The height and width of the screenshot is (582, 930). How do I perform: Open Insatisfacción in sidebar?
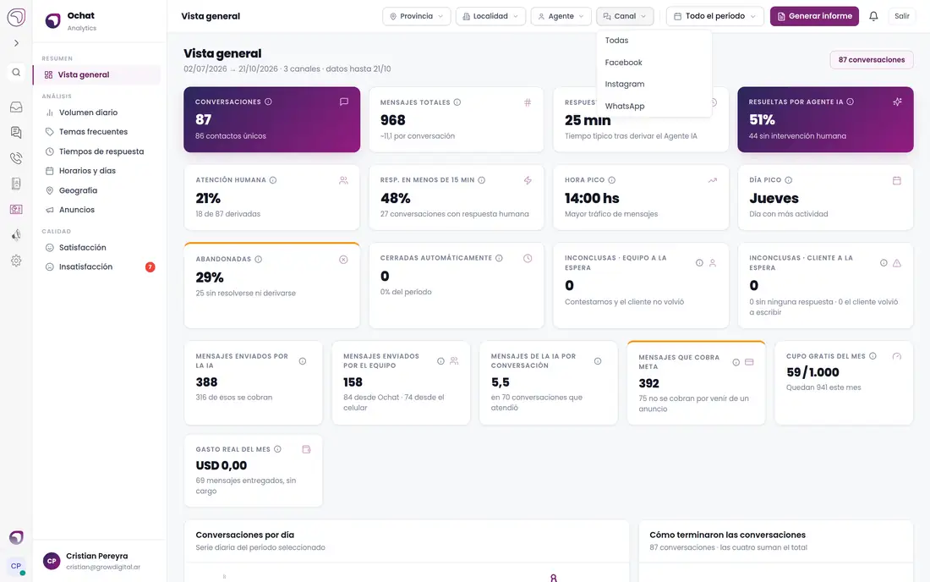pyautogui.click(x=97, y=267)
